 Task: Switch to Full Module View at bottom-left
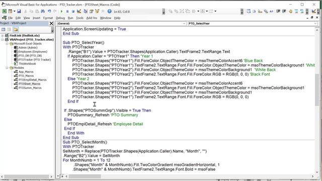point(62,176)
